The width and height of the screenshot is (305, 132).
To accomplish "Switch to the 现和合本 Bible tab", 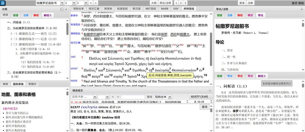I will click(78, 9).
